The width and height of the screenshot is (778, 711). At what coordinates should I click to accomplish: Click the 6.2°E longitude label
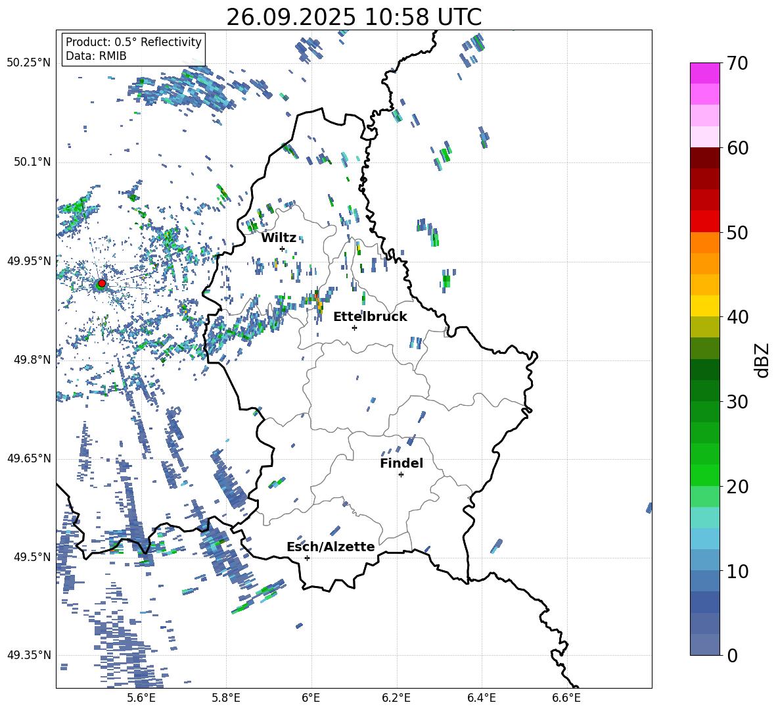click(x=396, y=698)
